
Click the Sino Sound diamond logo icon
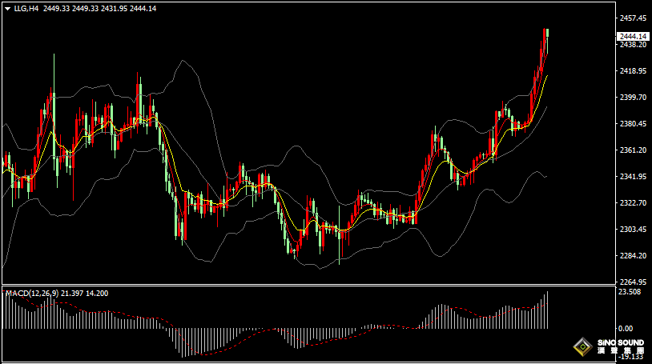pos(582,347)
